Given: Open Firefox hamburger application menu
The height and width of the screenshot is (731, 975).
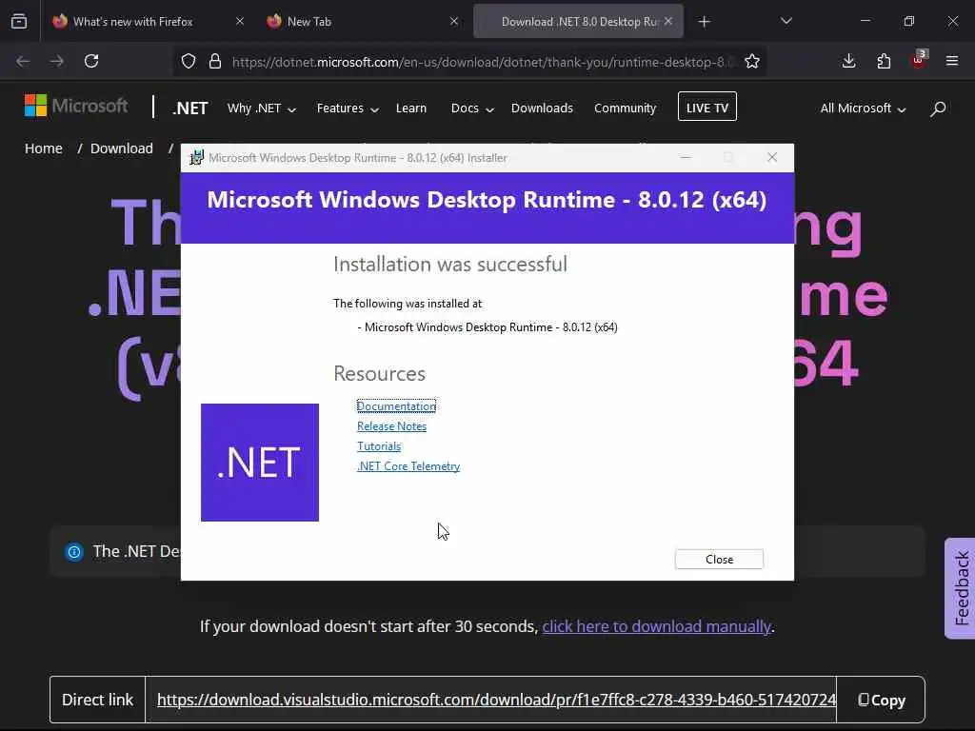Looking at the screenshot, I should (952, 61).
